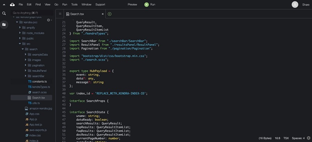Image resolution: width=312 pixels, height=142 pixels.
Task: Expand the pagination folder
Action: pos(25,65)
